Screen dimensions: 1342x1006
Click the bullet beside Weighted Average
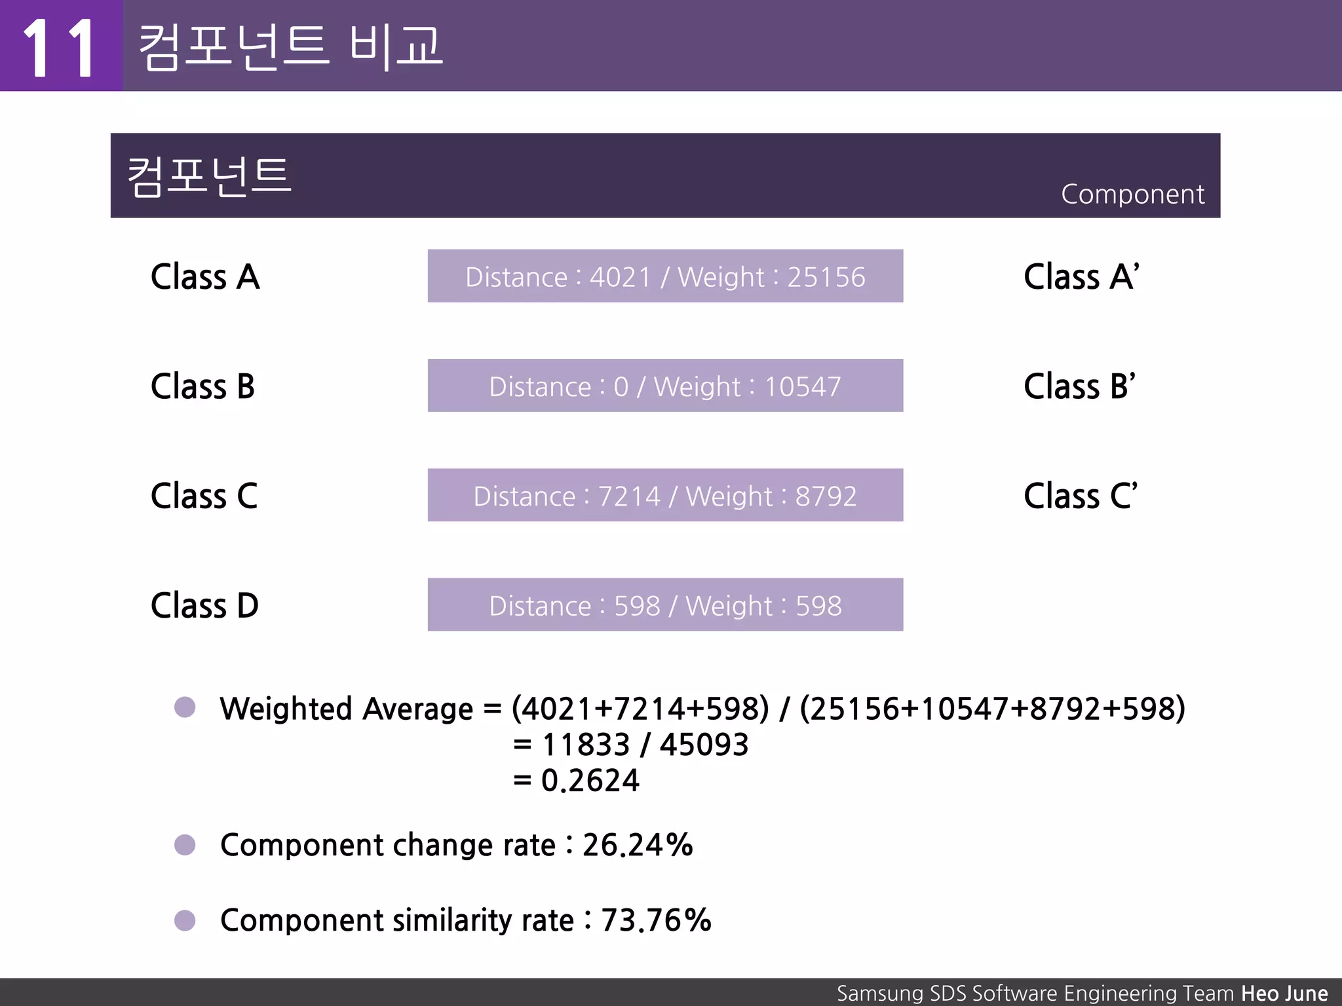click(x=185, y=707)
